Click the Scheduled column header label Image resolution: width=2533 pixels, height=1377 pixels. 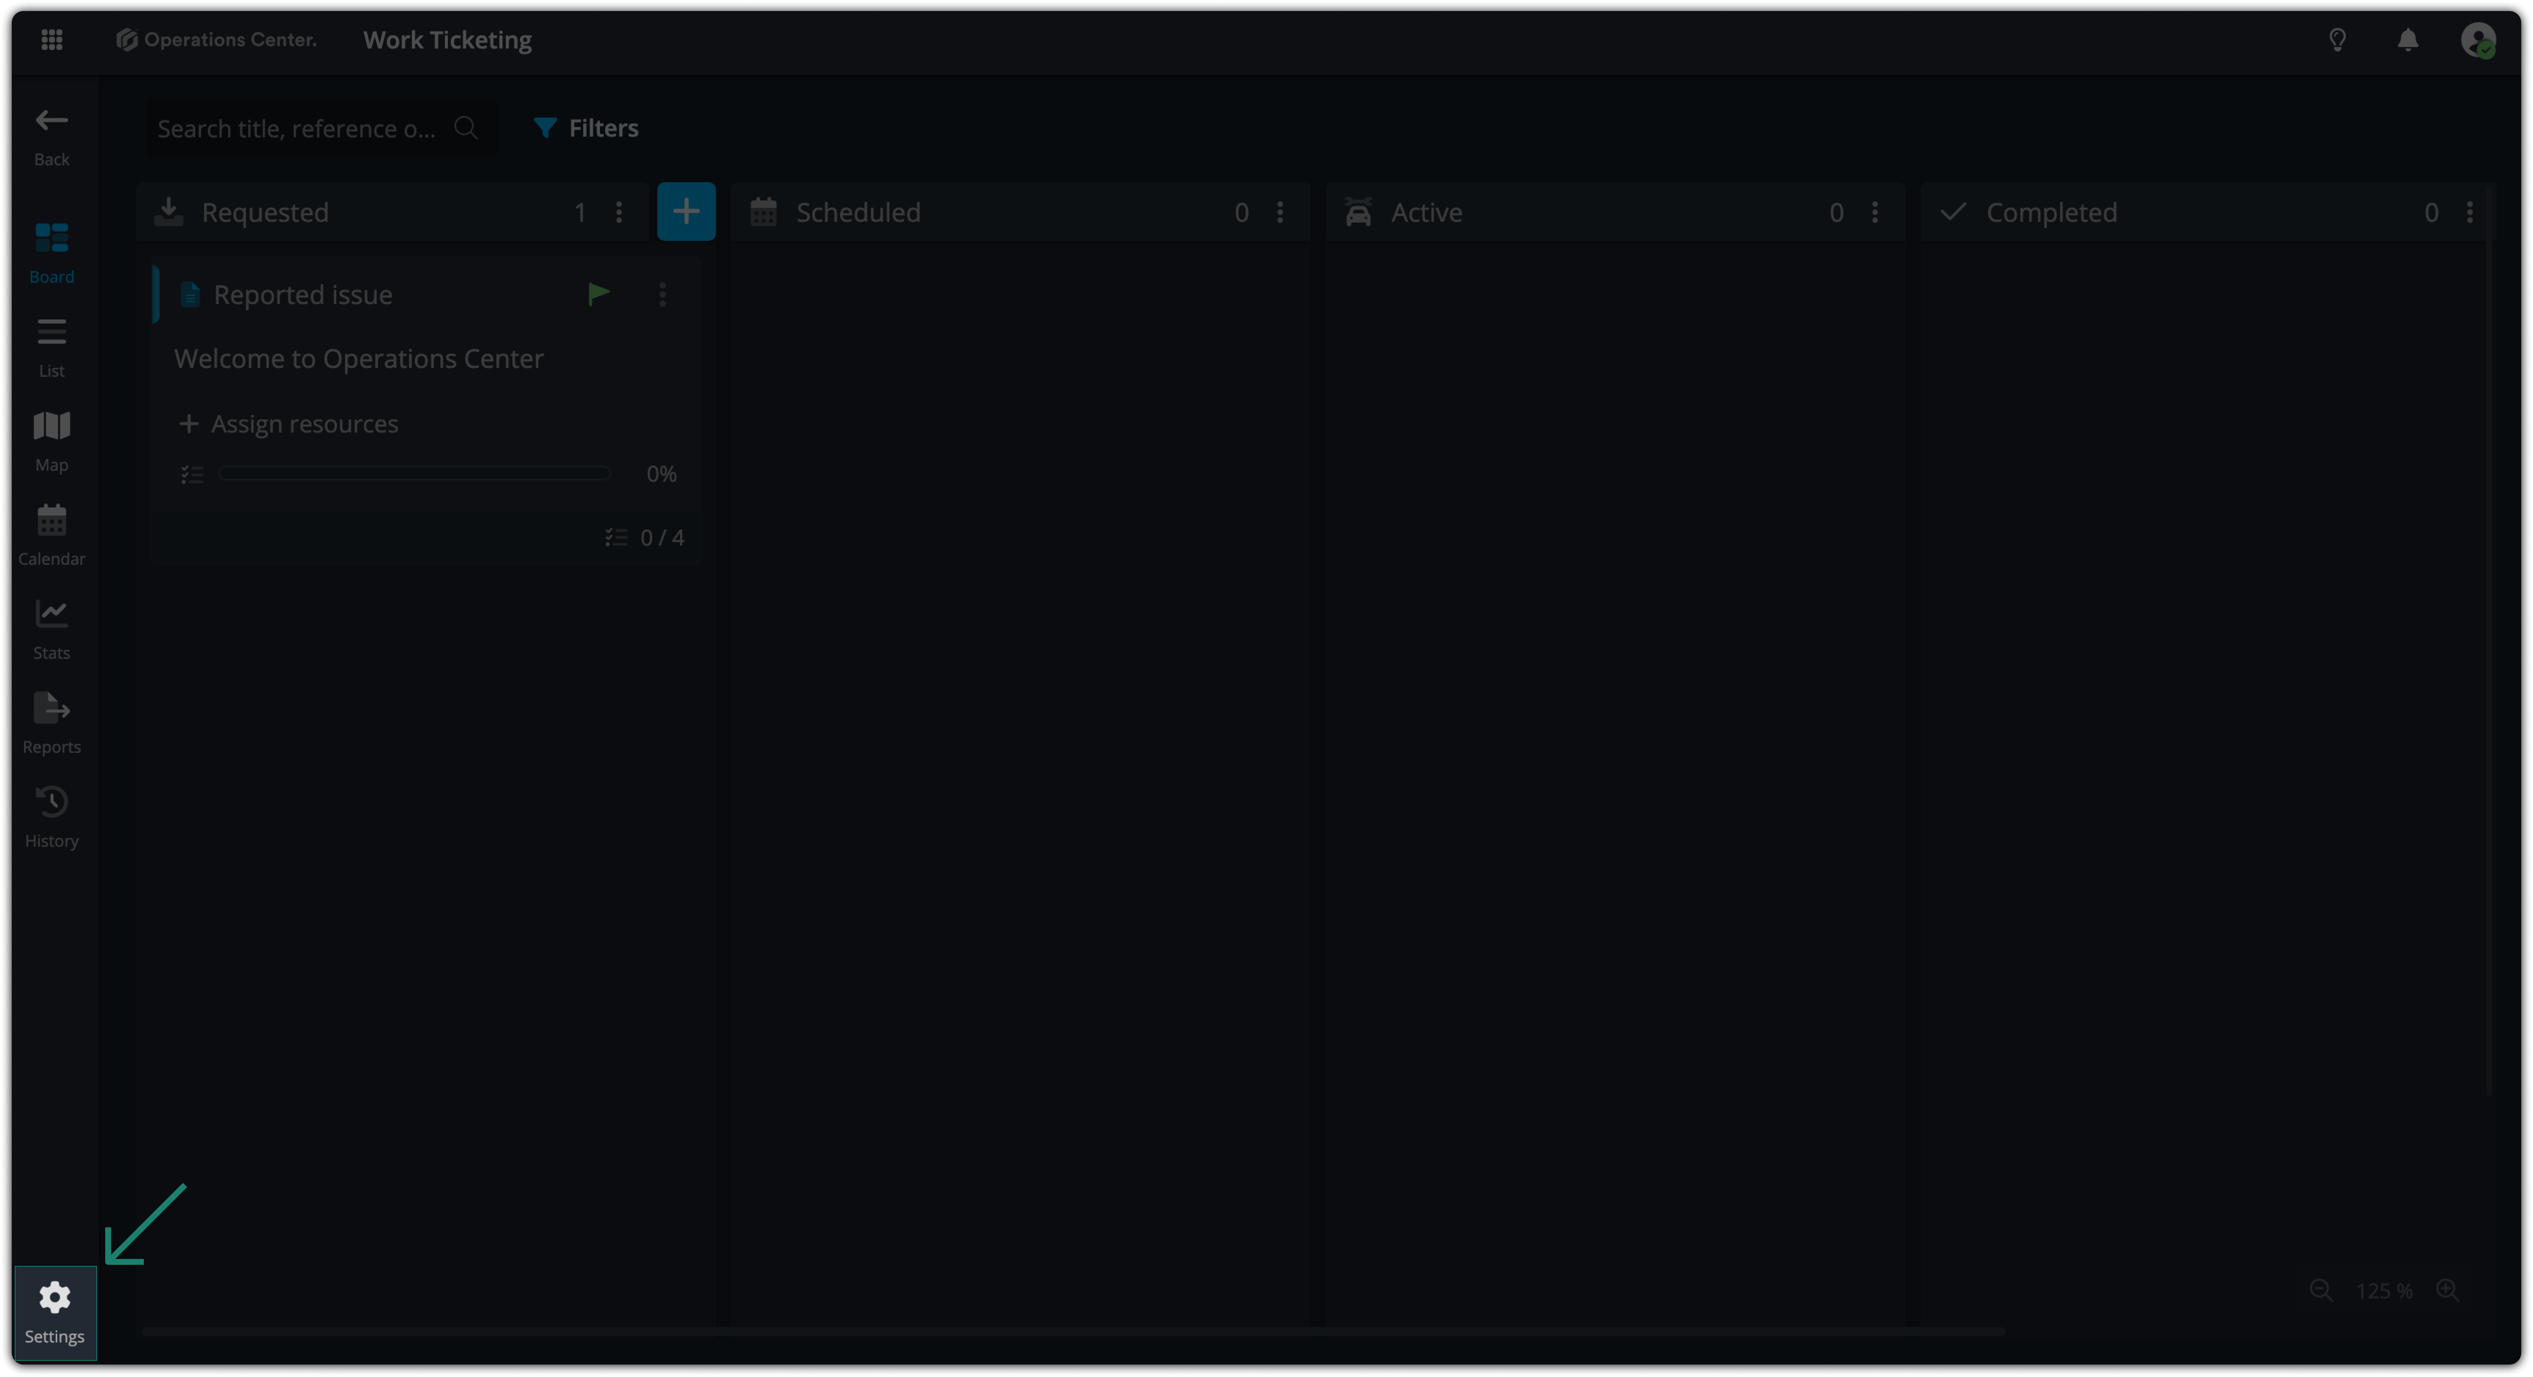pos(859,212)
